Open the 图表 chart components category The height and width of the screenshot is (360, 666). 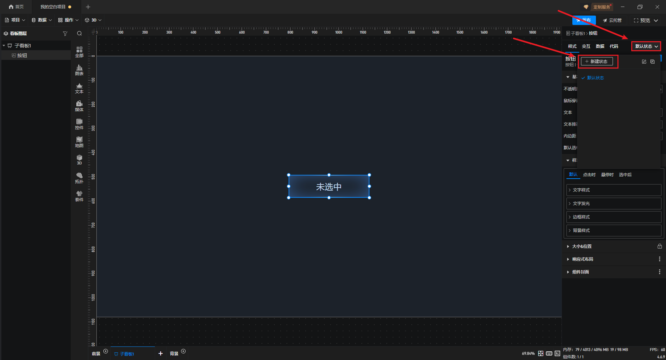pyautogui.click(x=79, y=70)
